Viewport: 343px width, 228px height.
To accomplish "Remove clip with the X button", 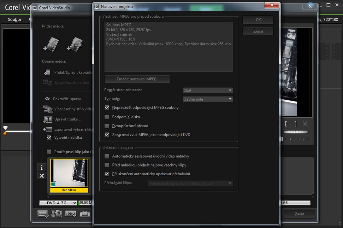I will pos(41,176).
